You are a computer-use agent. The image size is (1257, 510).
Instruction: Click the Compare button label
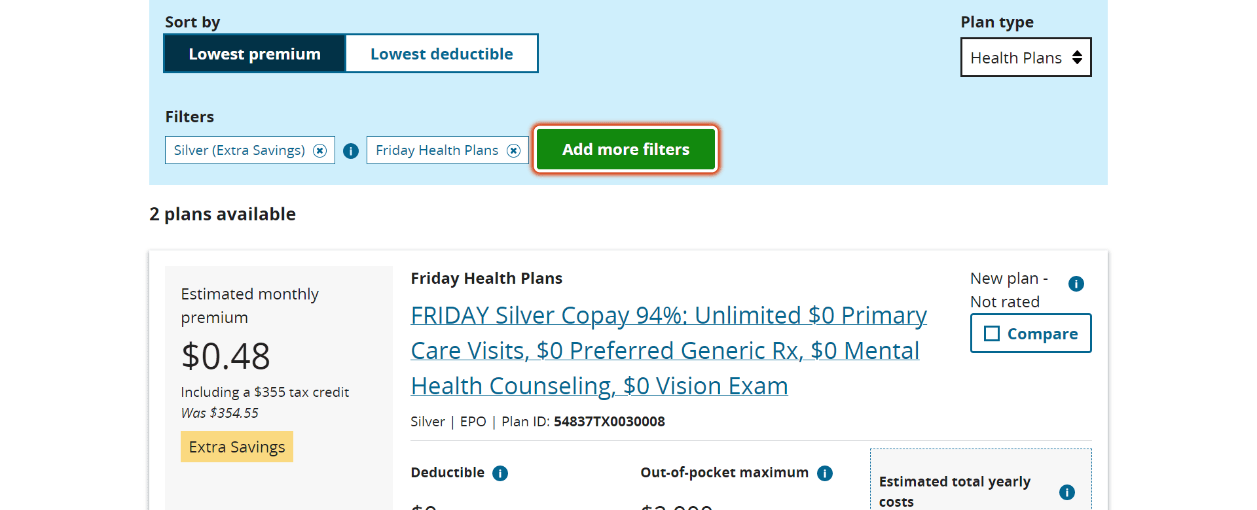pos(1042,333)
